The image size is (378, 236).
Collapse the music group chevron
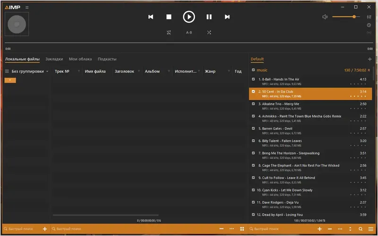[369, 70]
